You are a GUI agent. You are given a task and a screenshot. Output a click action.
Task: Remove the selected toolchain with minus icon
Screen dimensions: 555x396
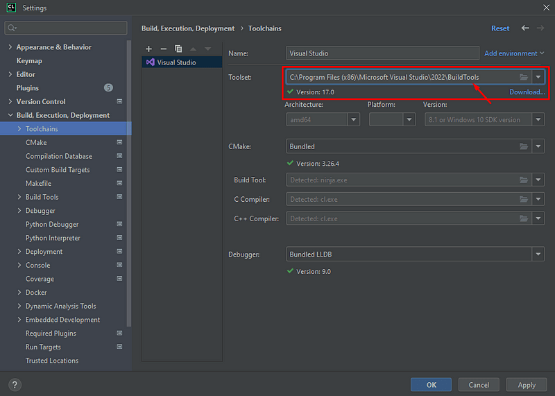tap(164, 49)
